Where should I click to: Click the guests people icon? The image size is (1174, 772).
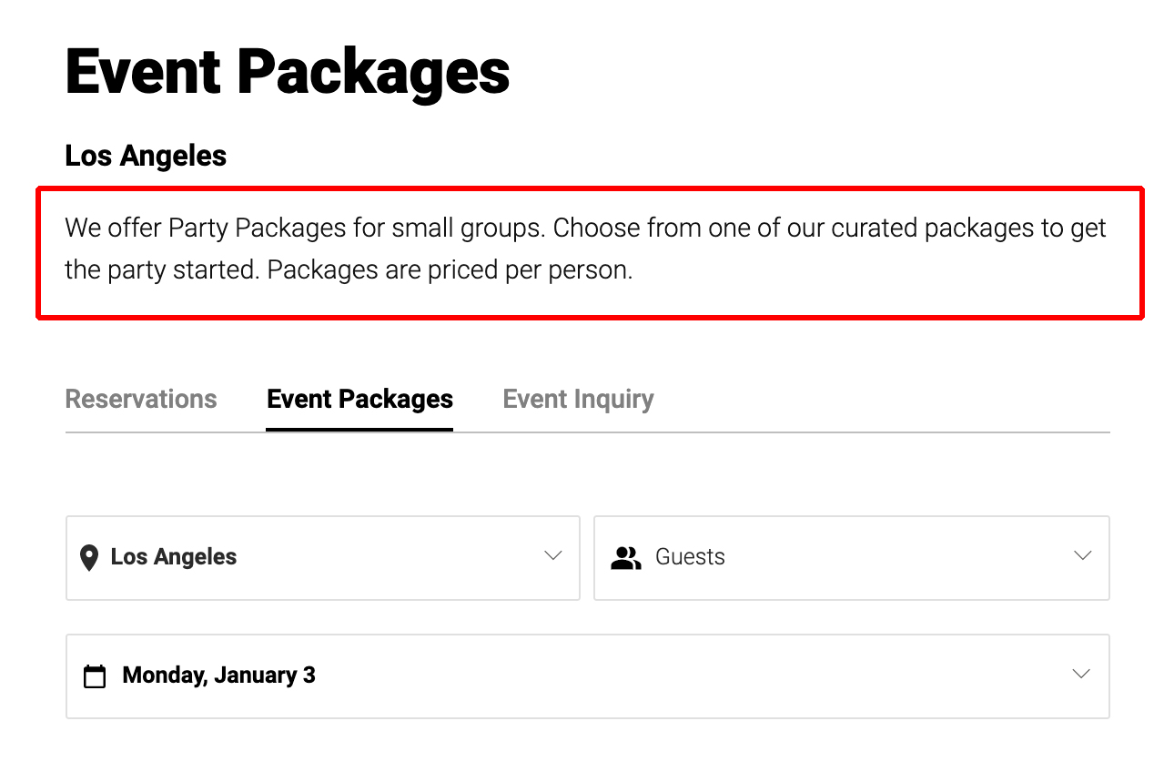[x=626, y=557]
